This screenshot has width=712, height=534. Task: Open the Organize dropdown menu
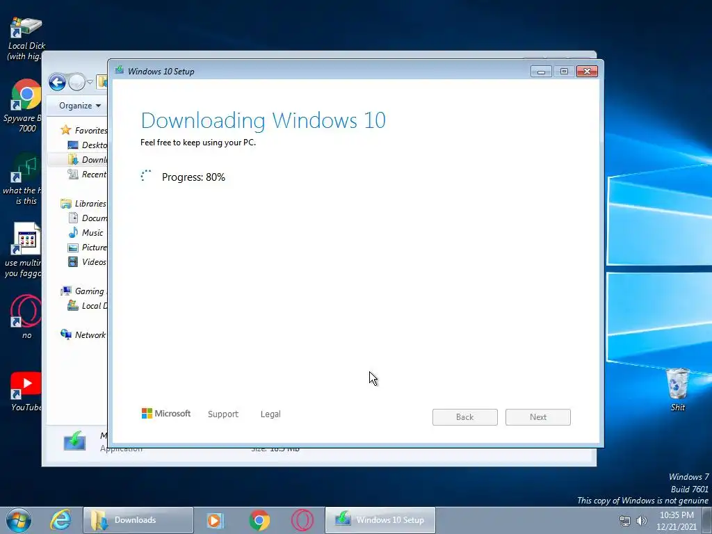(79, 106)
